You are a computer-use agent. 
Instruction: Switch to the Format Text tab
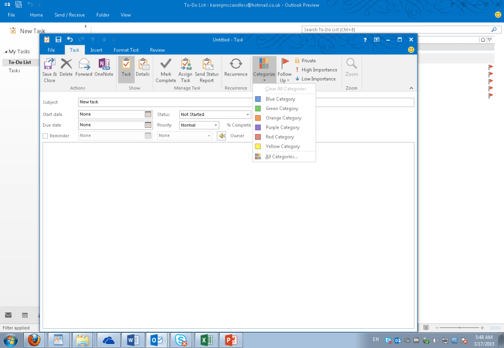pyautogui.click(x=126, y=50)
